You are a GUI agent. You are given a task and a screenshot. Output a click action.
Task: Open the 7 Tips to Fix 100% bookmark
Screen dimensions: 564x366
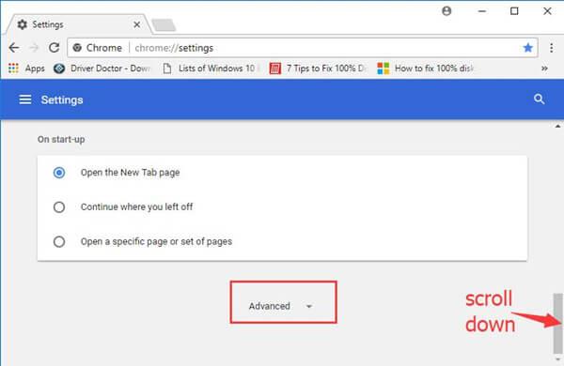319,69
